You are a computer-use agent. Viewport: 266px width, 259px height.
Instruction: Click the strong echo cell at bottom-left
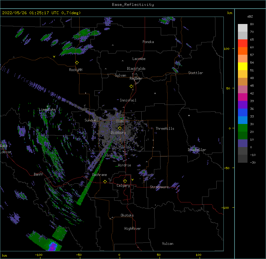[x=53, y=246]
